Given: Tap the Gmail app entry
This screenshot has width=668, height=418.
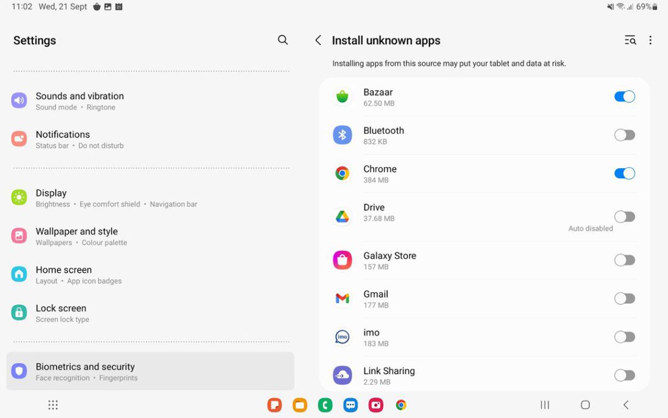Looking at the screenshot, I should [376, 299].
